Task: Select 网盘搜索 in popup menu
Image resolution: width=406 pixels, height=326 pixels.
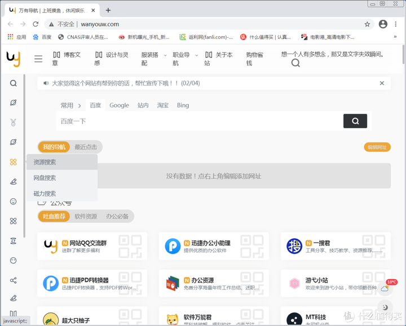Action: click(x=62, y=178)
